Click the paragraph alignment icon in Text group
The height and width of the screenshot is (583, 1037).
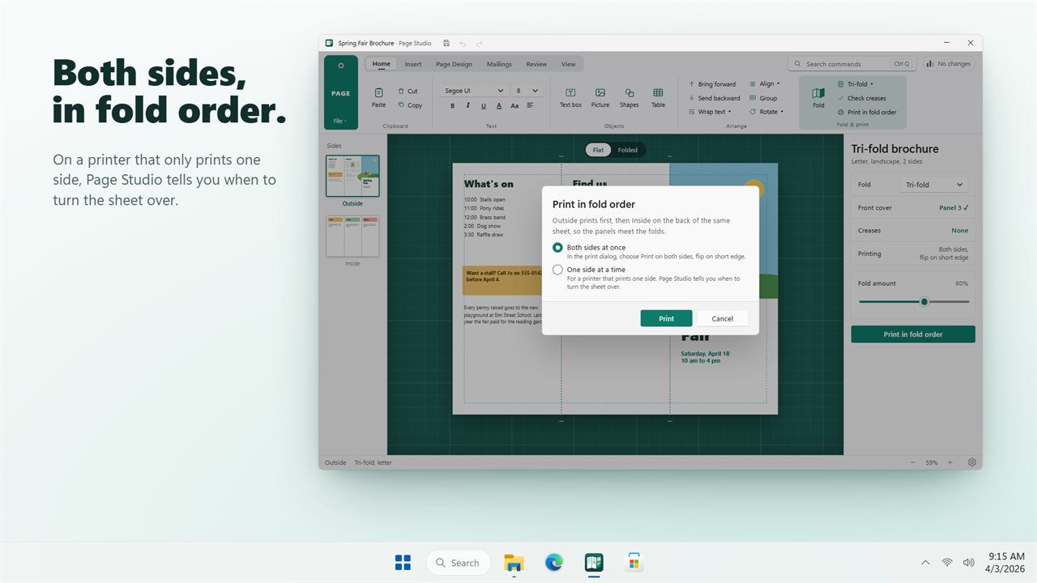531,105
